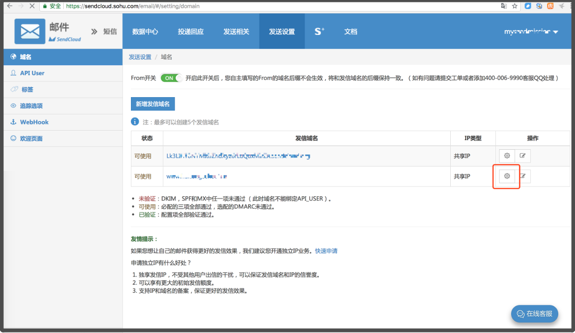Select WebHook in the sidebar

63,122
